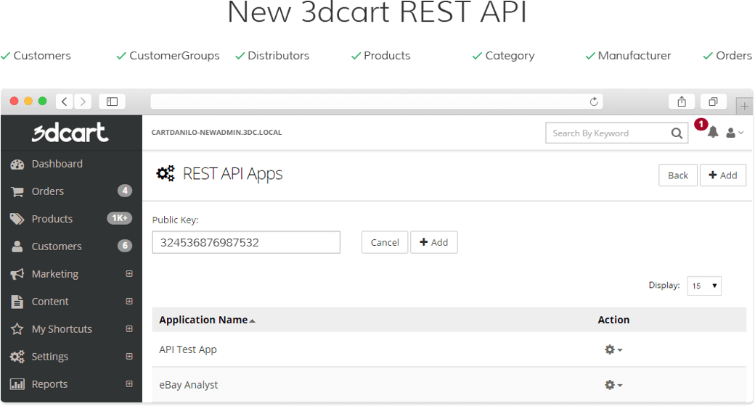Click the Public Key input field
The image size is (755, 406).
246,243
